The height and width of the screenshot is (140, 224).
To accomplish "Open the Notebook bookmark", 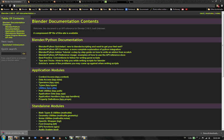I will click(130, 9).
